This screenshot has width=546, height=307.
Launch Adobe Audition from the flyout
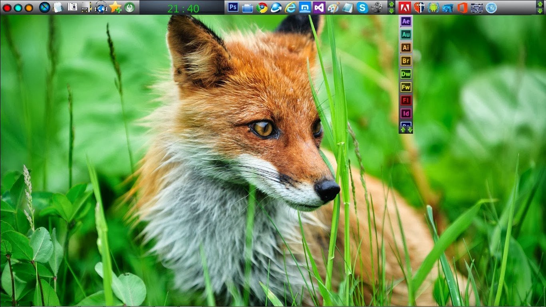pyautogui.click(x=406, y=34)
